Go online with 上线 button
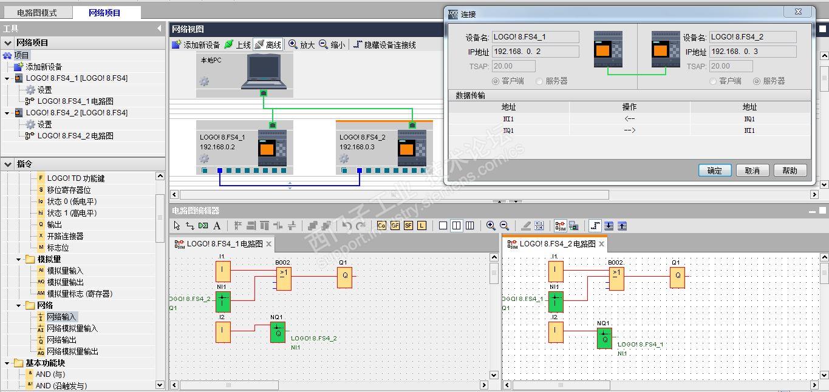Viewport: 829px width, 392px height. click(x=237, y=44)
